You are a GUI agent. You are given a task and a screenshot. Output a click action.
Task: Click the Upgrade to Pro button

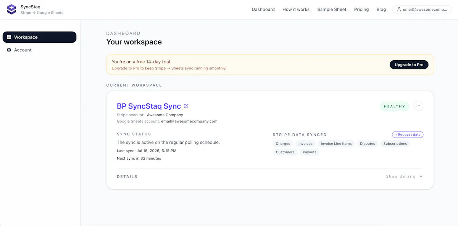click(x=409, y=65)
